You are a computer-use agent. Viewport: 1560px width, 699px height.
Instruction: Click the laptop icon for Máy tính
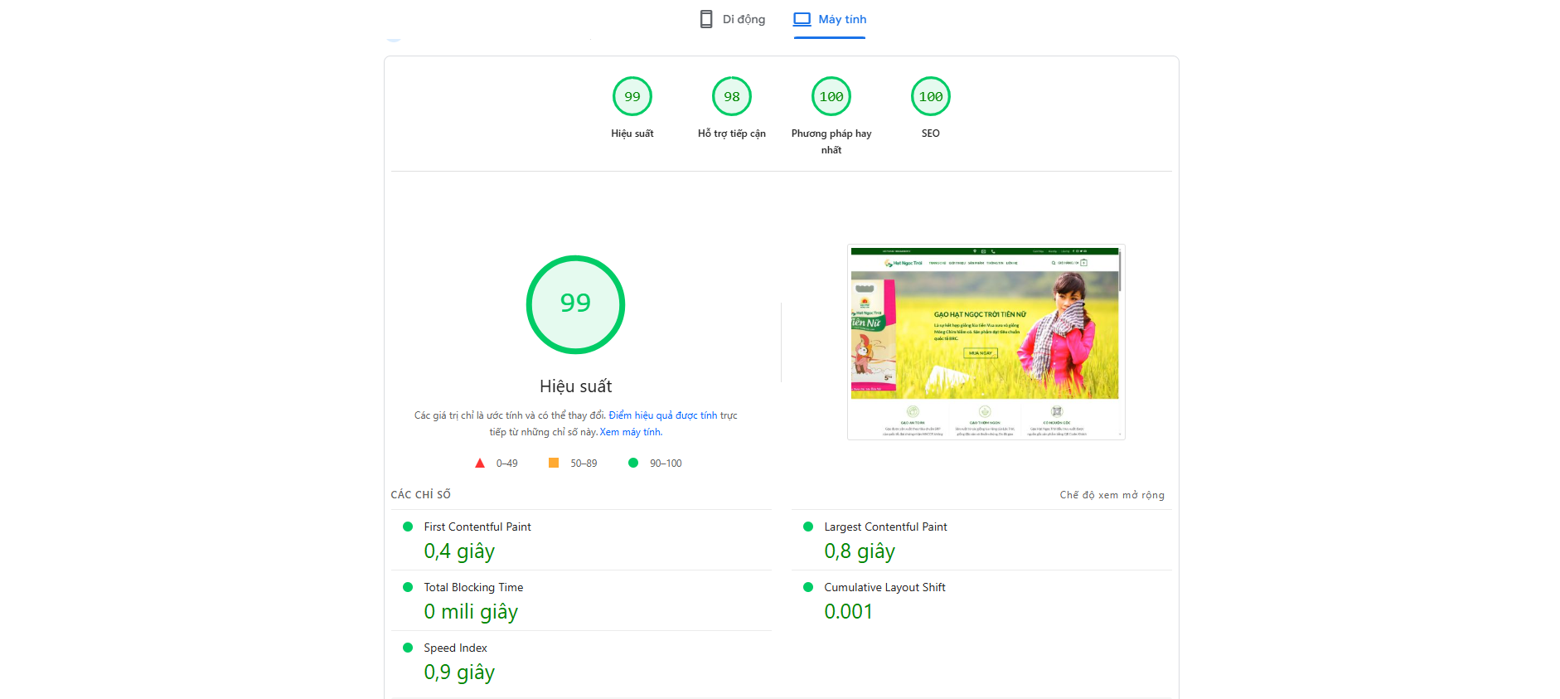(x=802, y=19)
